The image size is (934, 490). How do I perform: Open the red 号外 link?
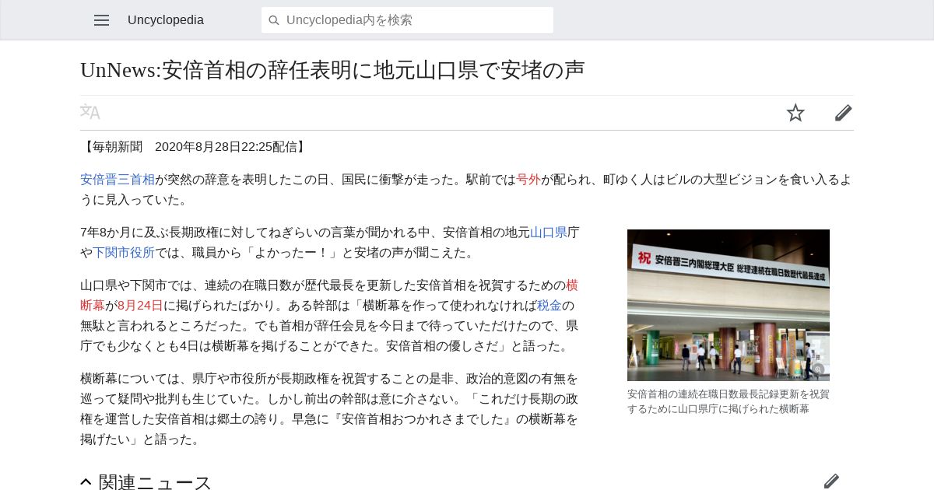click(x=528, y=180)
